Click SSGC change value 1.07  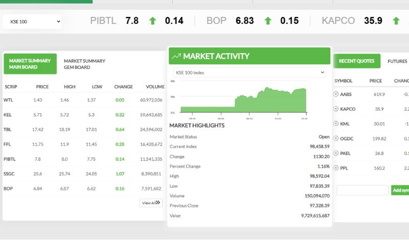pyautogui.click(x=120, y=174)
